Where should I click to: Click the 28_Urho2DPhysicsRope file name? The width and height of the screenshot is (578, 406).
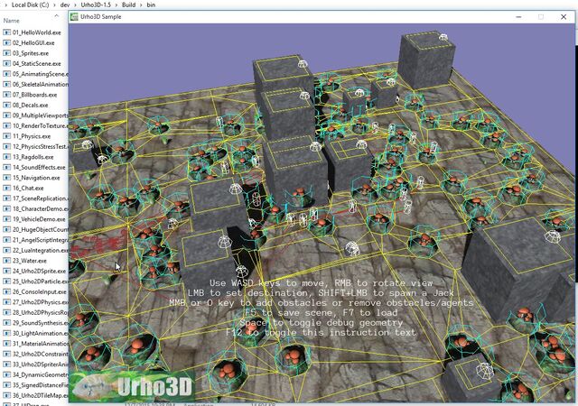tap(40, 312)
